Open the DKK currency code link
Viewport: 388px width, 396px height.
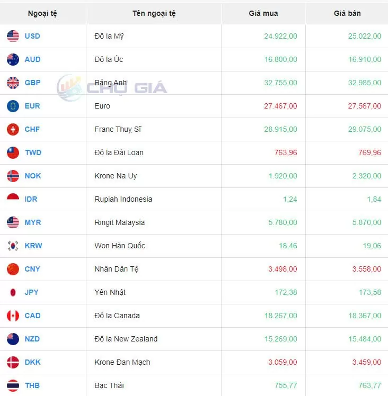coord(32,362)
